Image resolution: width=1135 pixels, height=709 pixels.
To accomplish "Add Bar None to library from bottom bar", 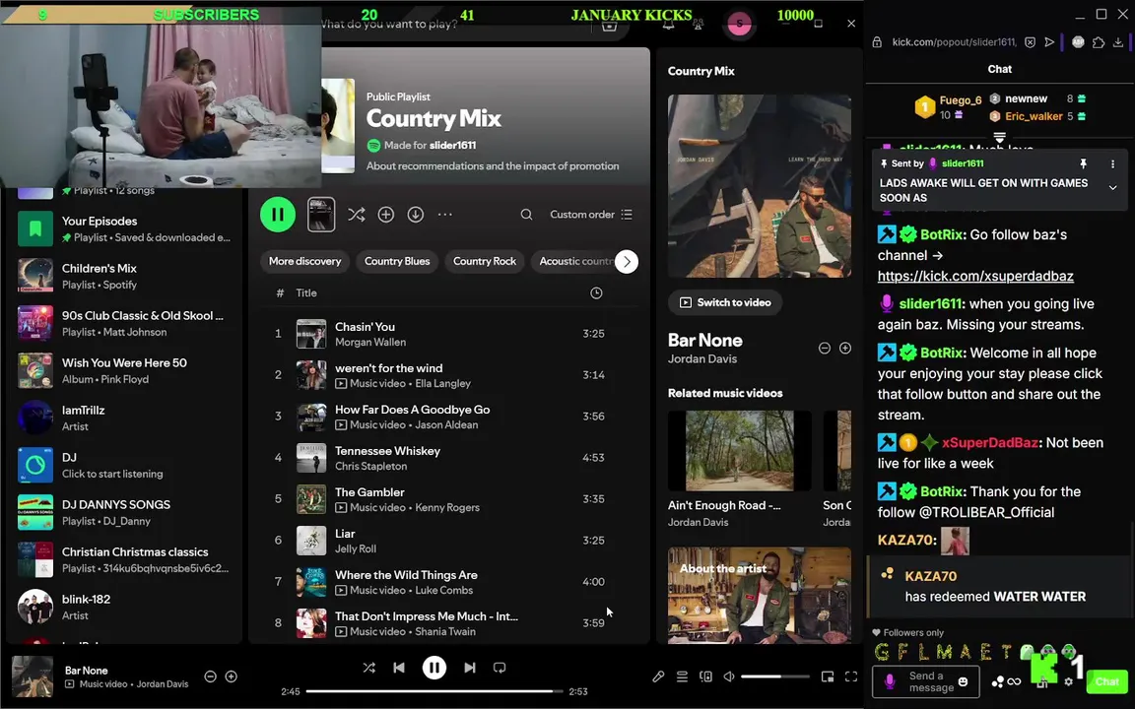I will click(x=231, y=677).
